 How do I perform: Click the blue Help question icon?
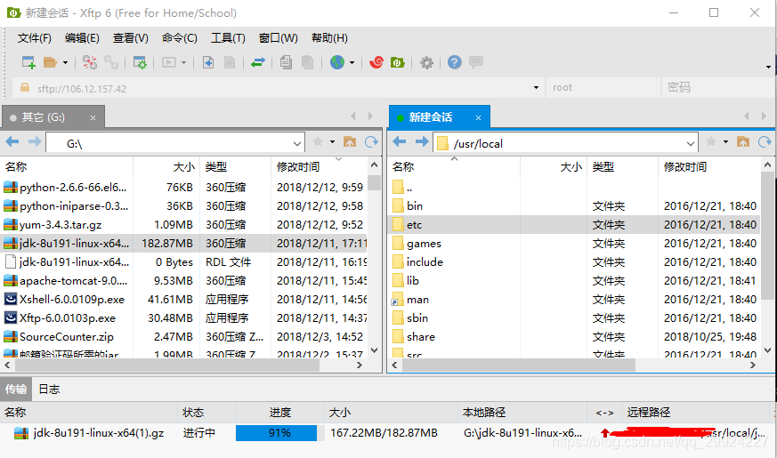click(x=455, y=62)
